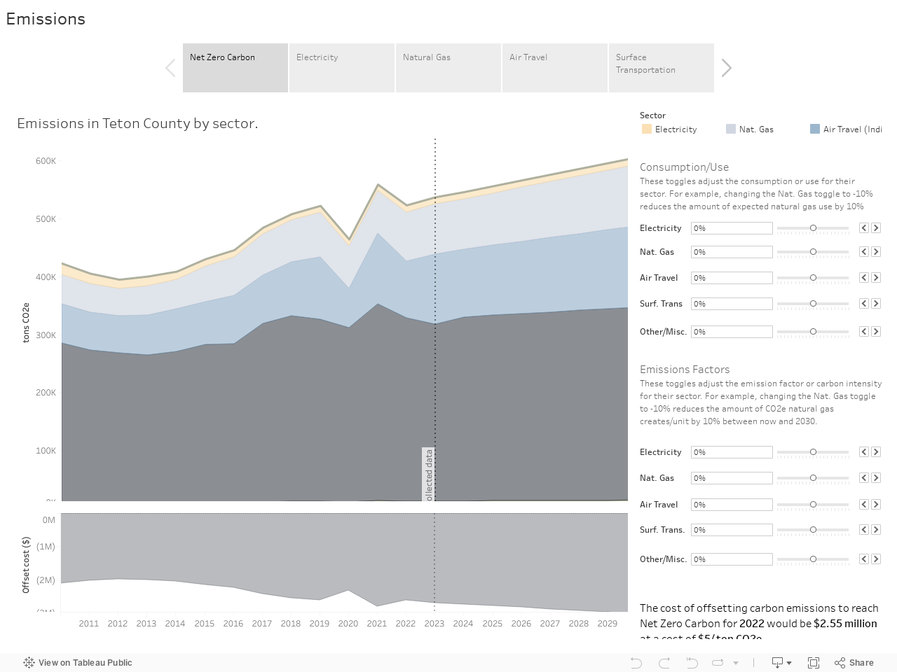Increase Emissions Factors Electricity with right arrow
Screen dimensions: 897x672
click(876, 452)
